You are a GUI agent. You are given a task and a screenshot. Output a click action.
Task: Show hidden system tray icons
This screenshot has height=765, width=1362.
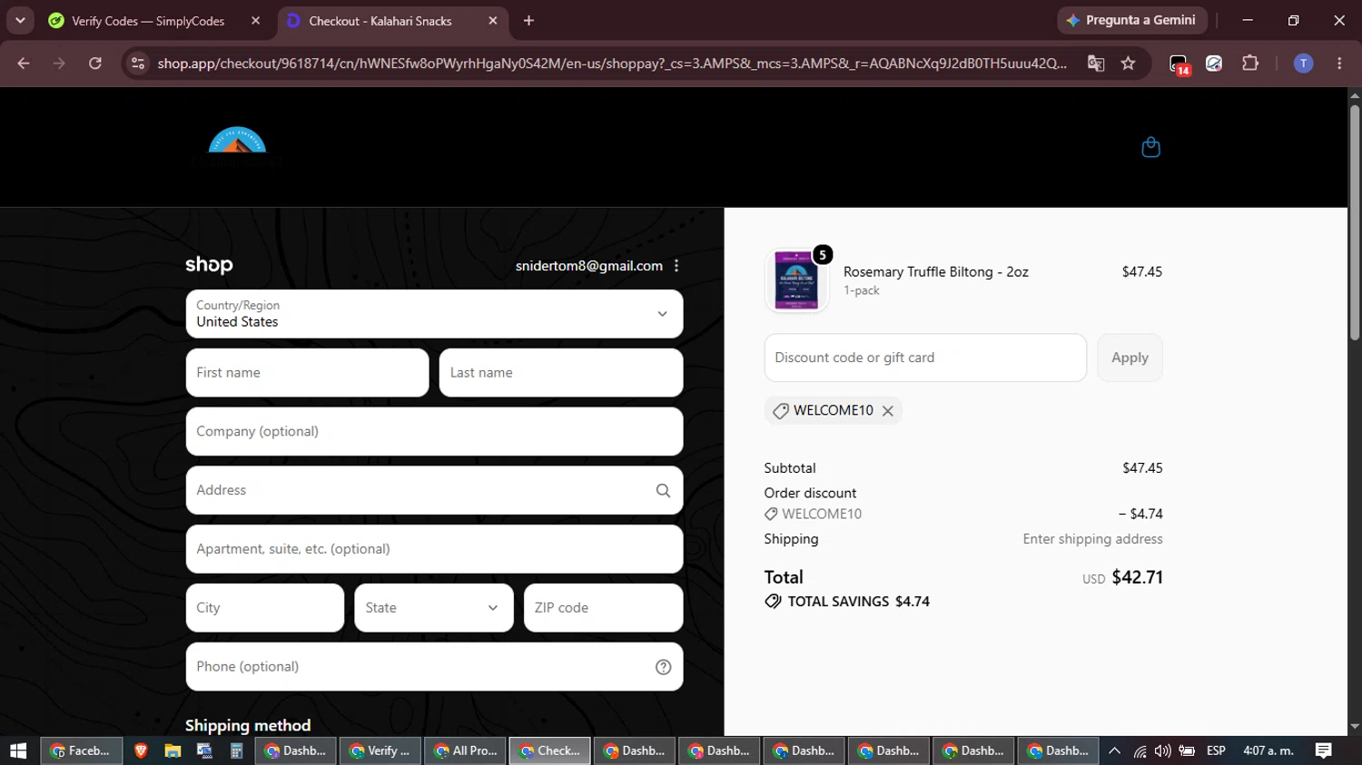click(1114, 751)
